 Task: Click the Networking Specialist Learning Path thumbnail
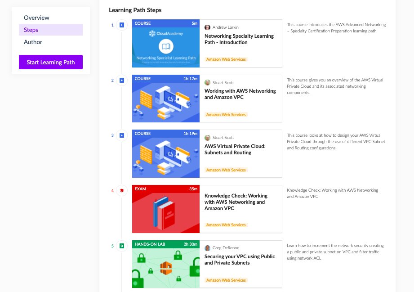tap(166, 43)
